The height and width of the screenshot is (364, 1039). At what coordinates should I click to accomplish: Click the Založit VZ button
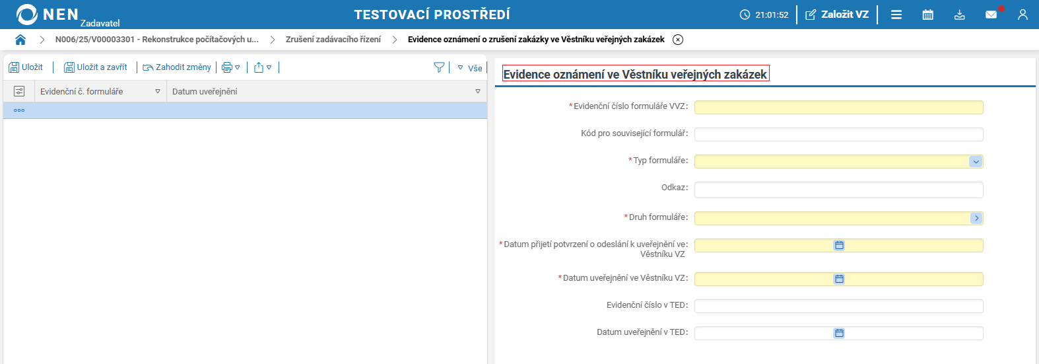point(837,15)
